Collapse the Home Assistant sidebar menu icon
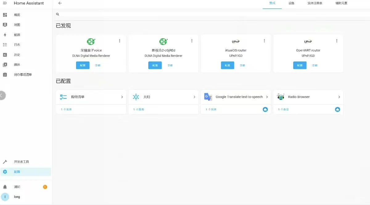The image size is (370, 205). click(5, 3)
